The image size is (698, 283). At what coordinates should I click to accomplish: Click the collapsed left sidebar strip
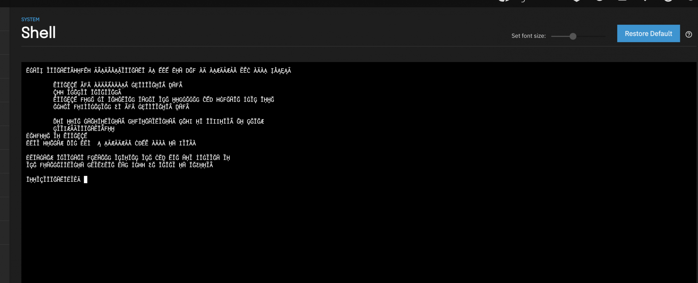coord(5,145)
